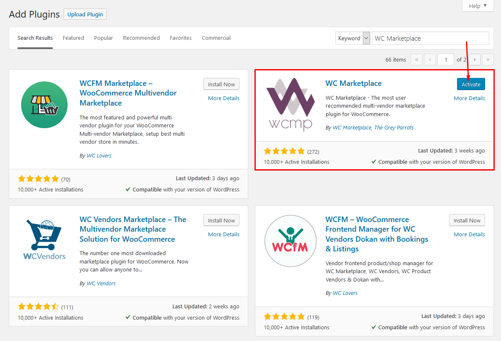Screen dimensions: 501x341
Task: Go to next page of results
Action: [475, 59]
